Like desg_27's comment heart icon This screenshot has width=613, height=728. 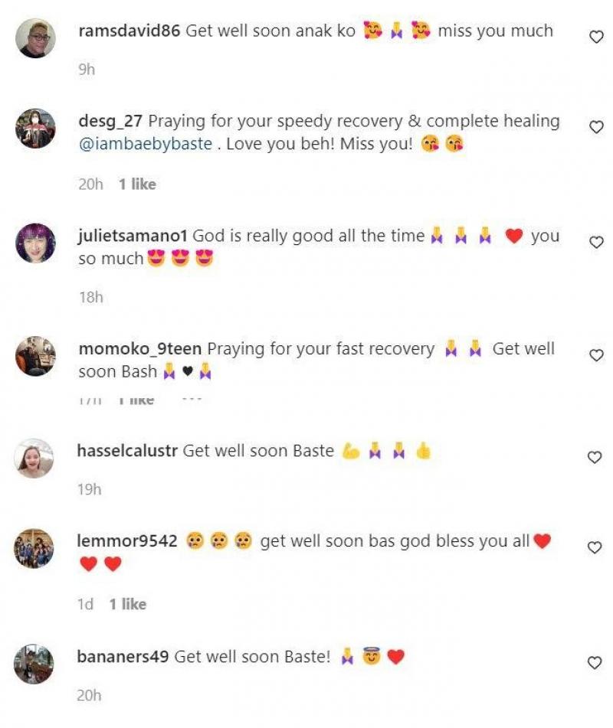pyautogui.click(x=596, y=127)
